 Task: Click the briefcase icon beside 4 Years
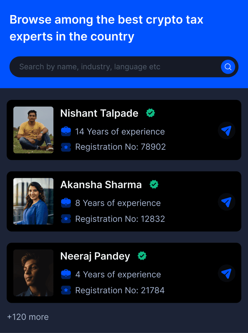coord(66,274)
